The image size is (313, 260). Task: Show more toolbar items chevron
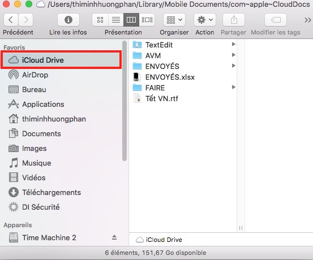point(307,20)
